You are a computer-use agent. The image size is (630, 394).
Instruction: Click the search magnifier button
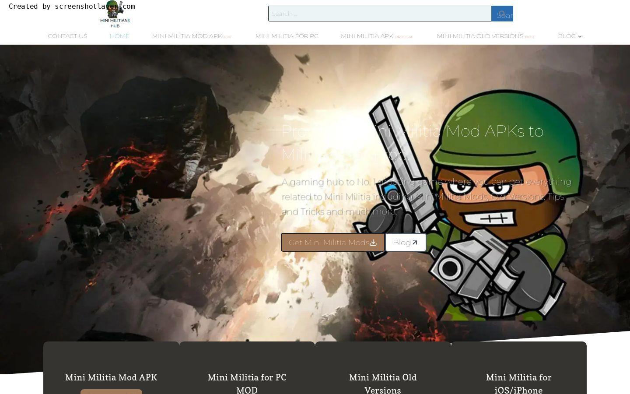(502, 14)
